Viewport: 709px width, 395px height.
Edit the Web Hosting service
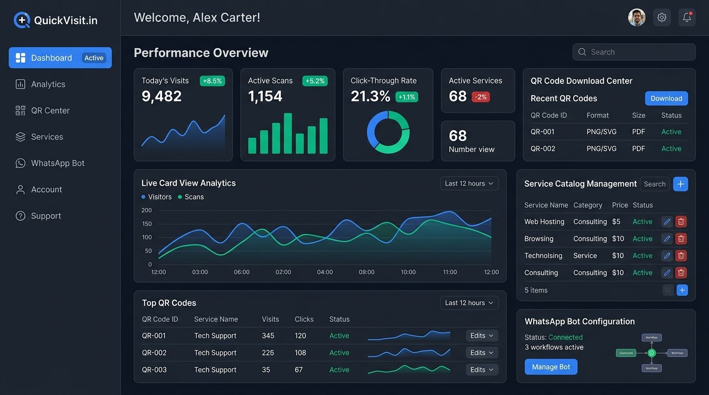667,222
